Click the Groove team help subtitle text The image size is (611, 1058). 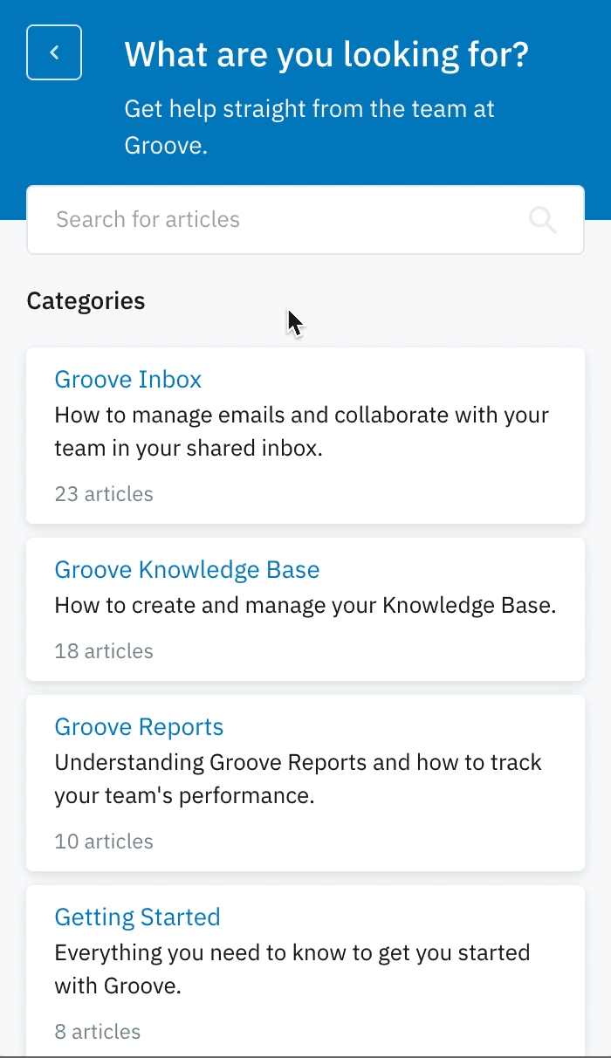click(x=310, y=127)
